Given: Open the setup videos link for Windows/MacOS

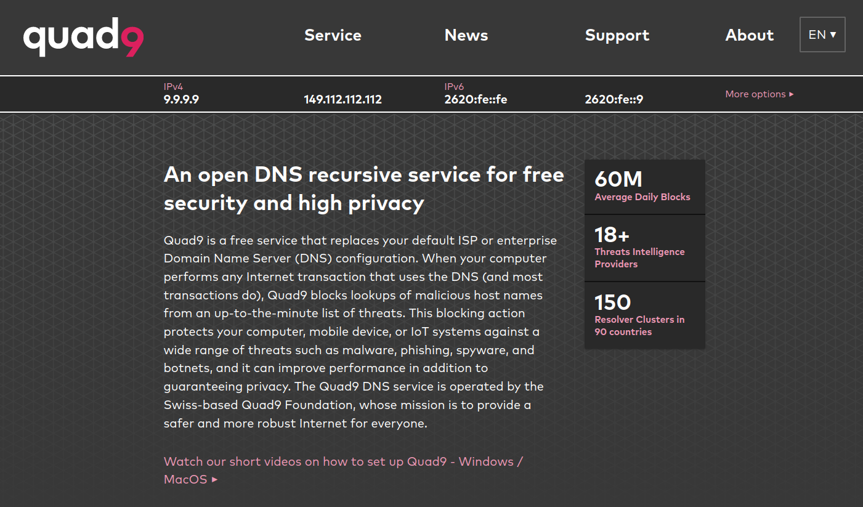Looking at the screenshot, I should click(343, 461).
